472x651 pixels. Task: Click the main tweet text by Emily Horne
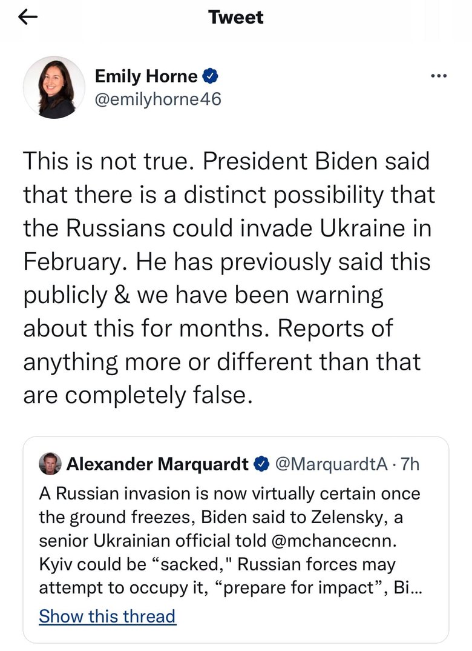229,278
